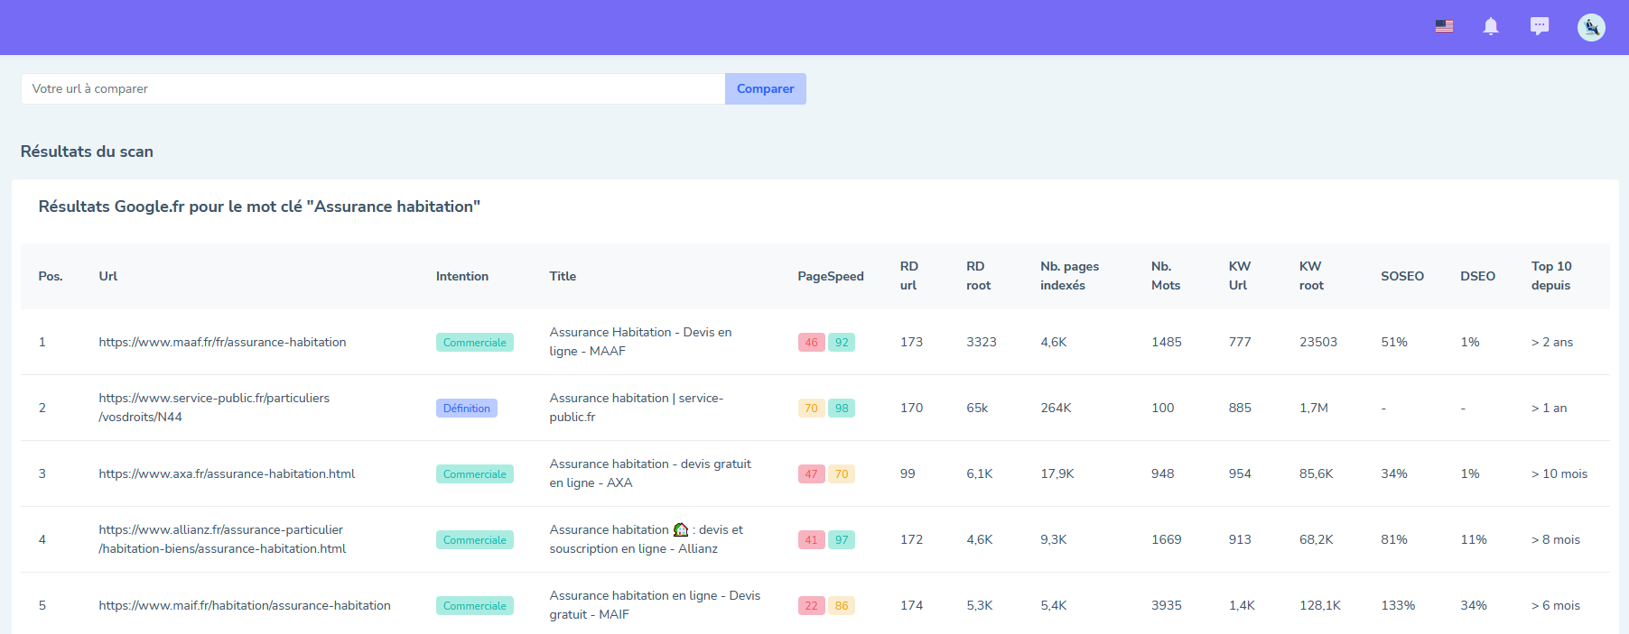Click the 'Résultats Google.fr' keyword heading
This screenshot has height=634, width=1629.
259,207
